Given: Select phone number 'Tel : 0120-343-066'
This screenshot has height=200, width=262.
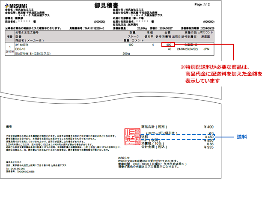Looking at the screenshot, I should [15, 169].
